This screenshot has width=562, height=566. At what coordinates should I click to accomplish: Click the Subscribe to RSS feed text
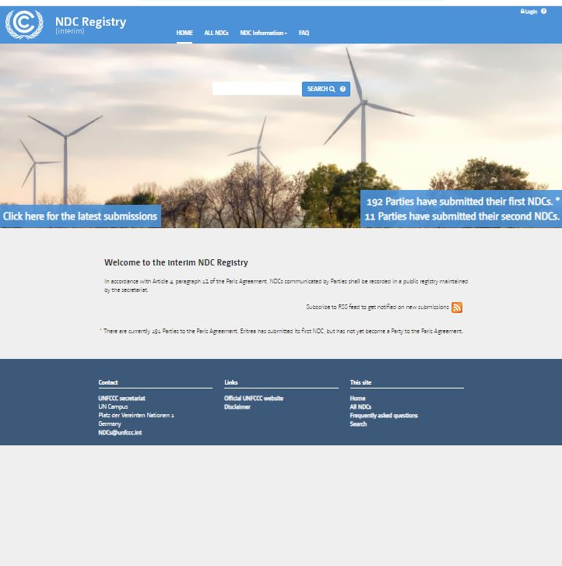378,308
